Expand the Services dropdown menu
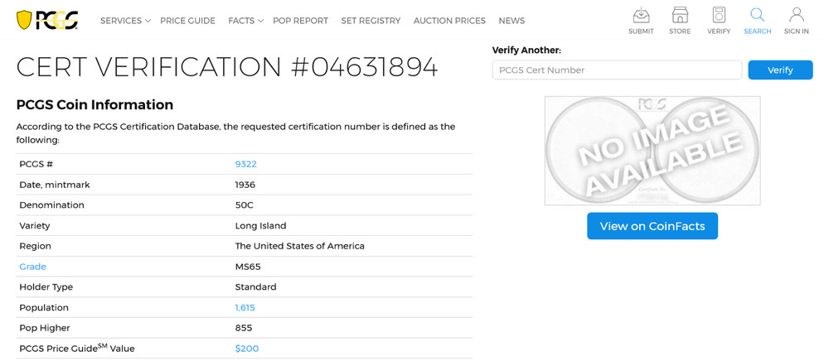 125,21
